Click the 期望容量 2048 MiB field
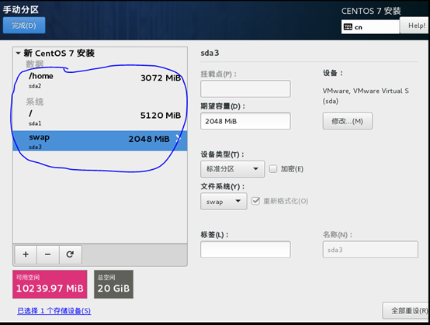Viewport: 430px width, 325px height. click(x=245, y=121)
